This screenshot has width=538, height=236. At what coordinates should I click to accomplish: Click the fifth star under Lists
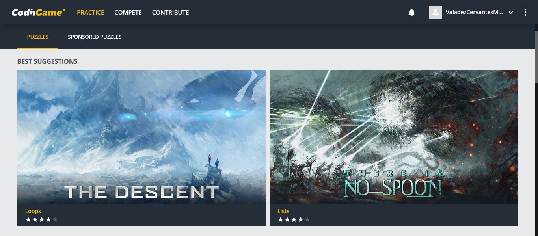coord(307,220)
